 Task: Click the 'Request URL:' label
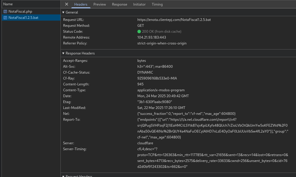tap(73, 20)
